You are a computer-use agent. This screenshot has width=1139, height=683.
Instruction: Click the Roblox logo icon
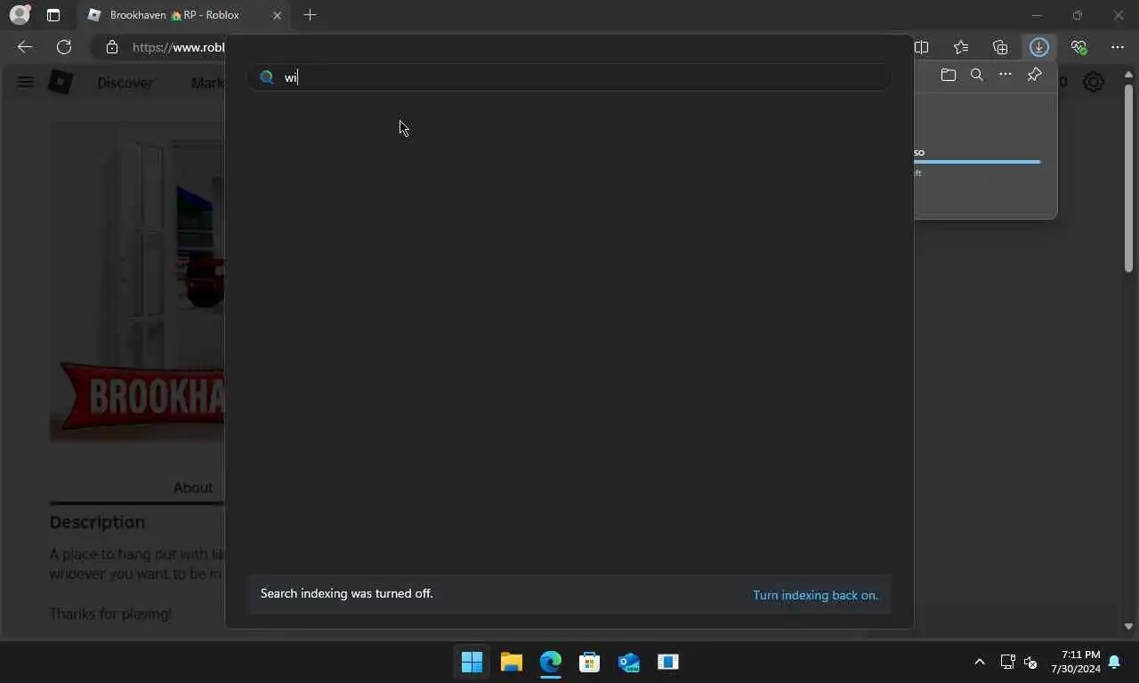pyautogui.click(x=61, y=83)
